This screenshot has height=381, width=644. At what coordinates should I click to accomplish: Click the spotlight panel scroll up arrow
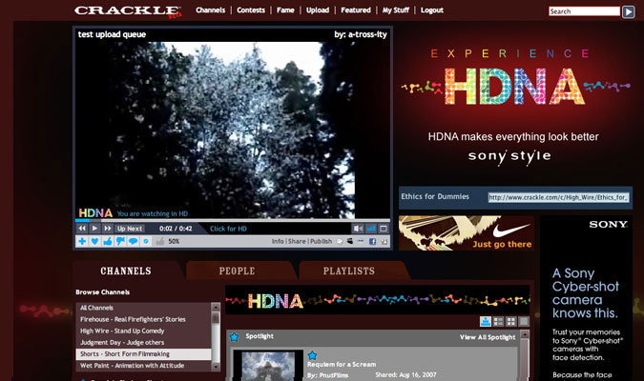525,334
